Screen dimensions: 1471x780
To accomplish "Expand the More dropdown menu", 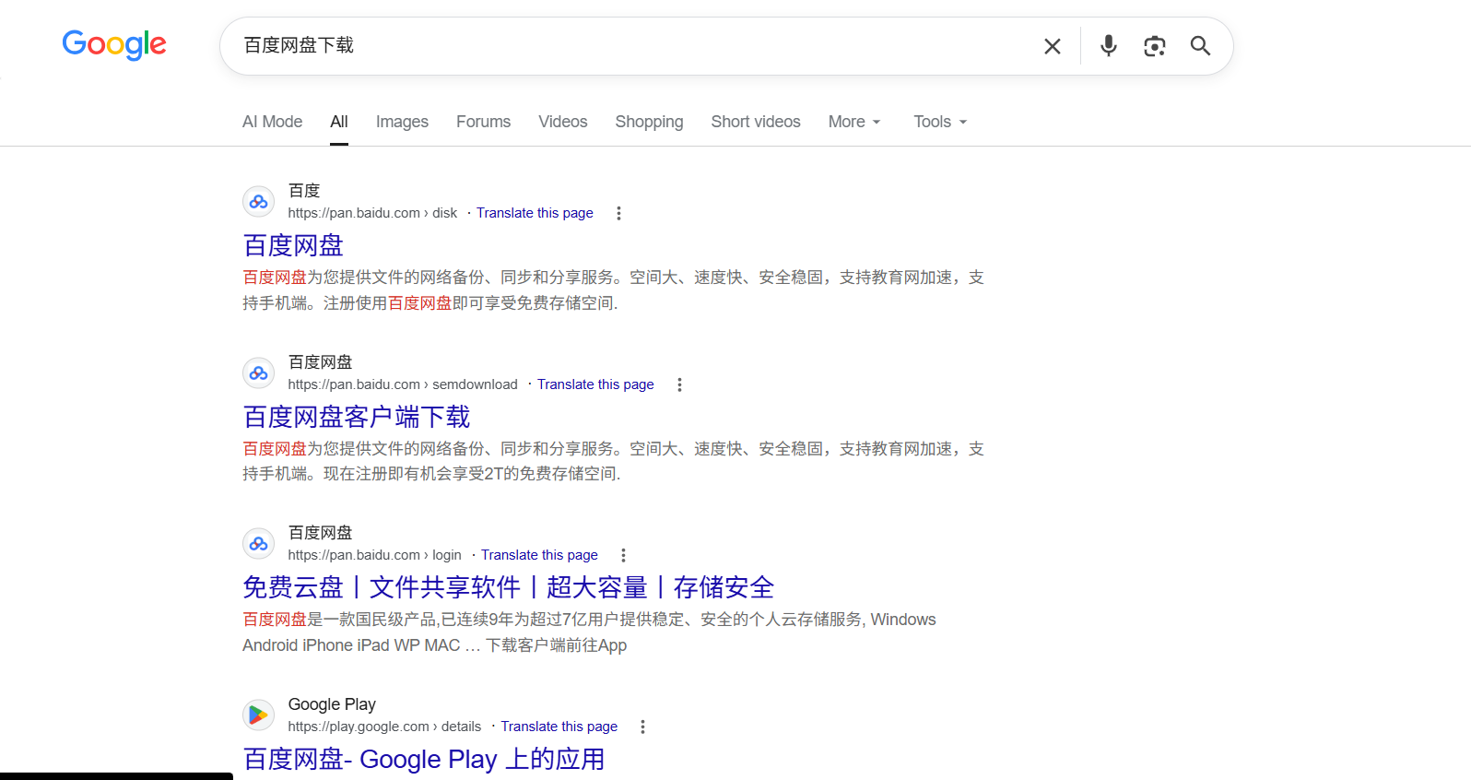I will point(854,122).
